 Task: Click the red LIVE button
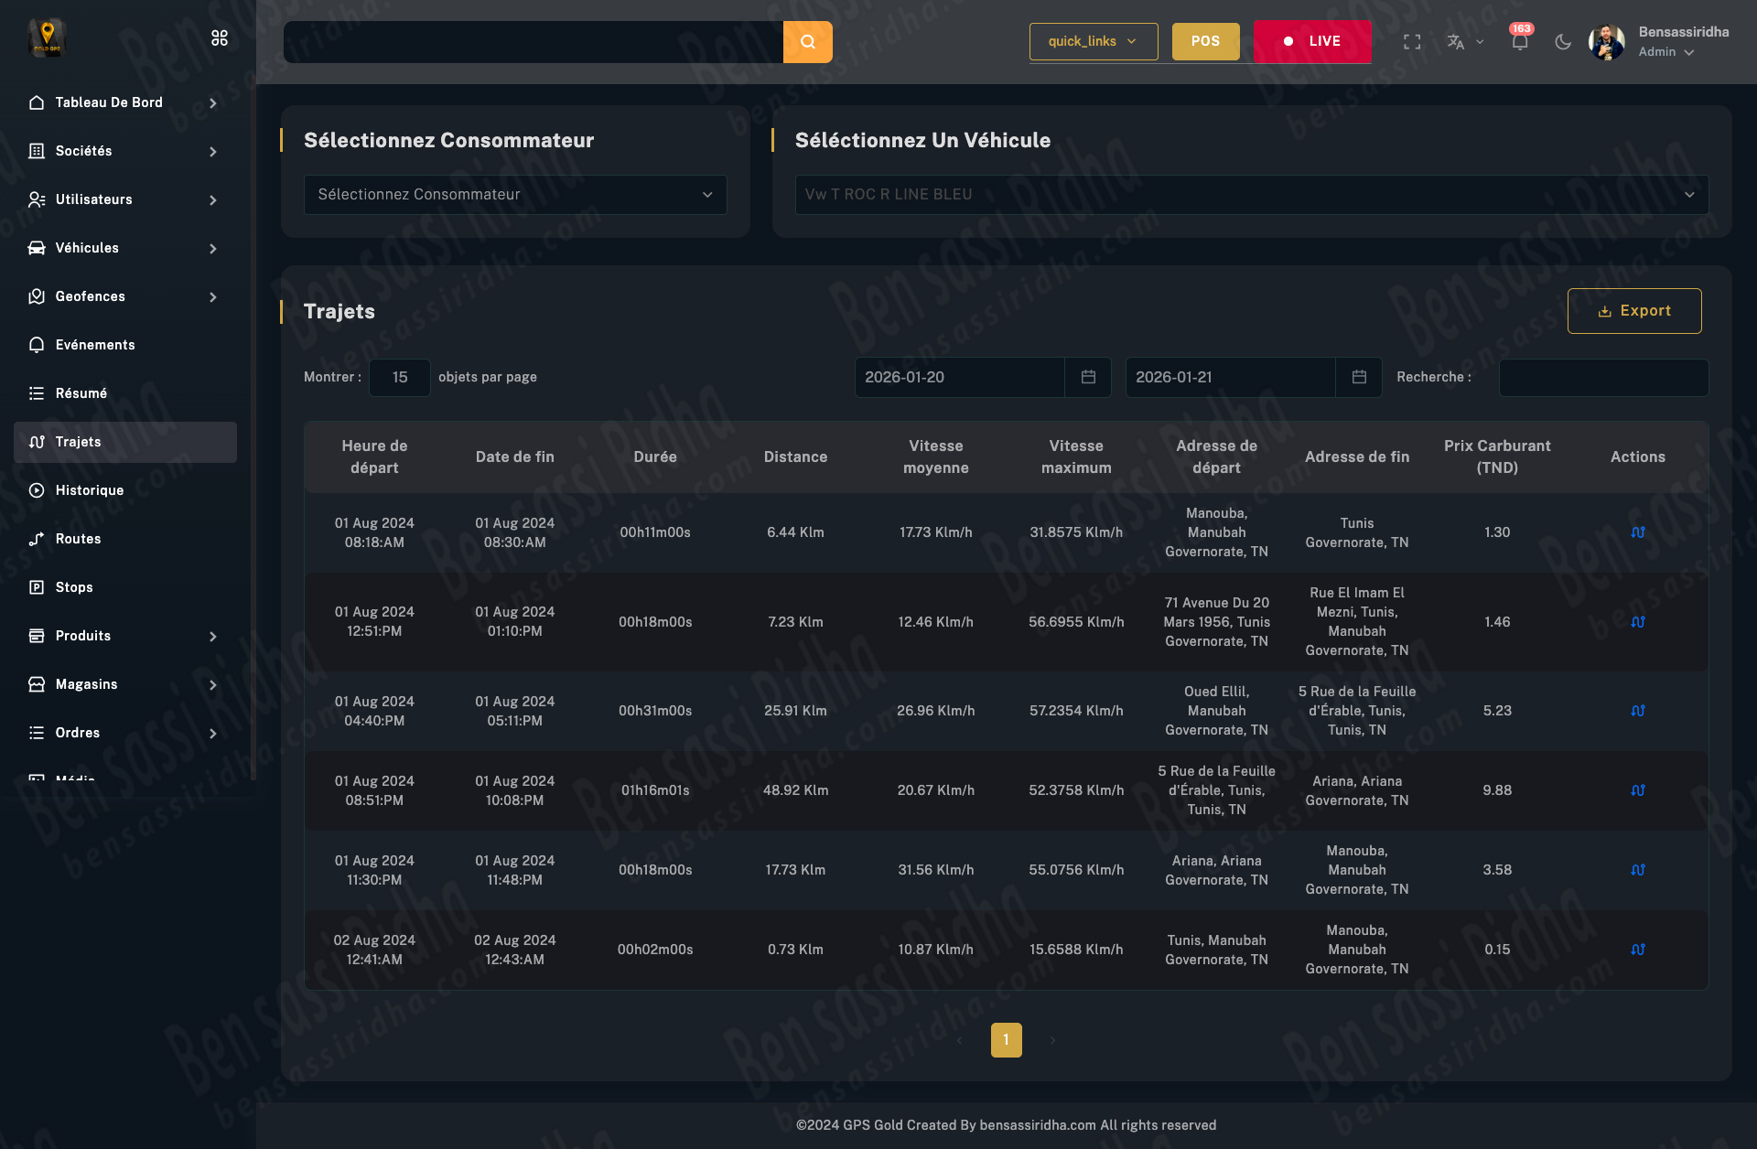[1311, 42]
